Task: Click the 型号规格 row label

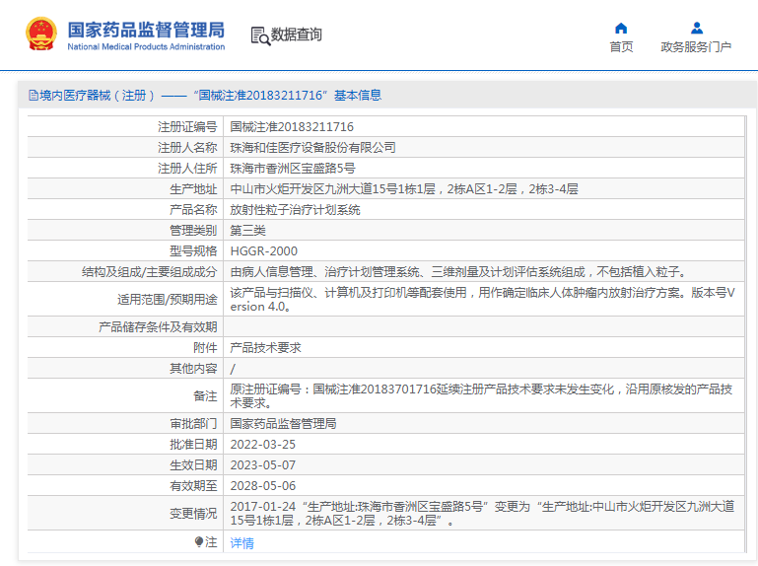Action: click(x=193, y=251)
